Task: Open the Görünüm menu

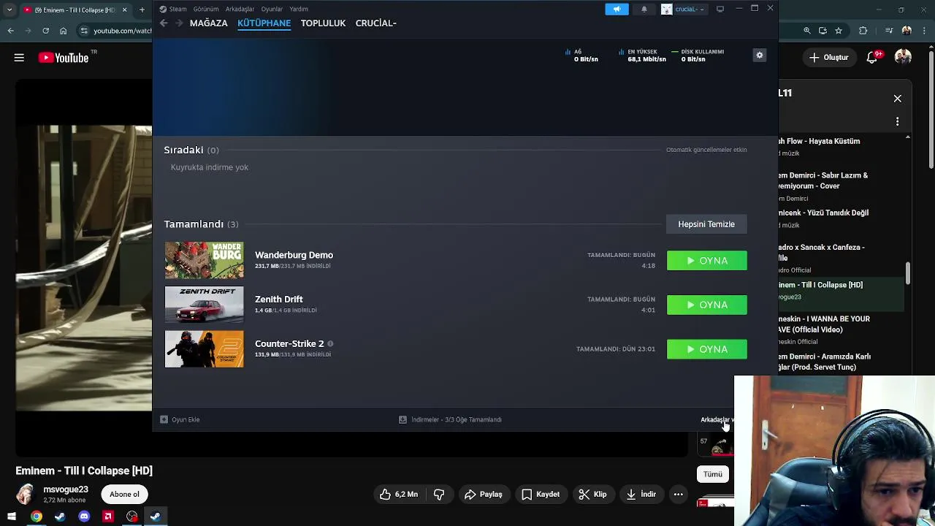Action: click(x=206, y=9)
